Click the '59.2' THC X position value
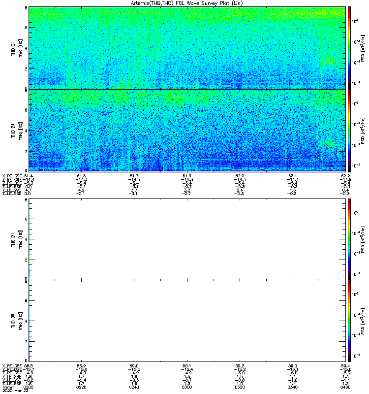369x394 pixels. click(240, 366)
